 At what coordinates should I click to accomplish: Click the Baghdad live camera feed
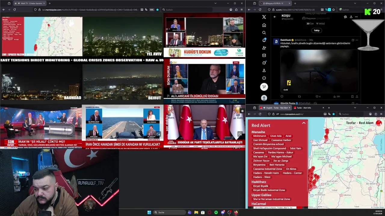click(41, 82)
